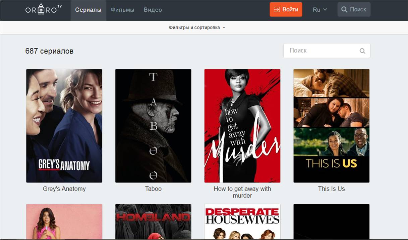
Task: Click the This Is Us title link
Action: tap(332, 189)
